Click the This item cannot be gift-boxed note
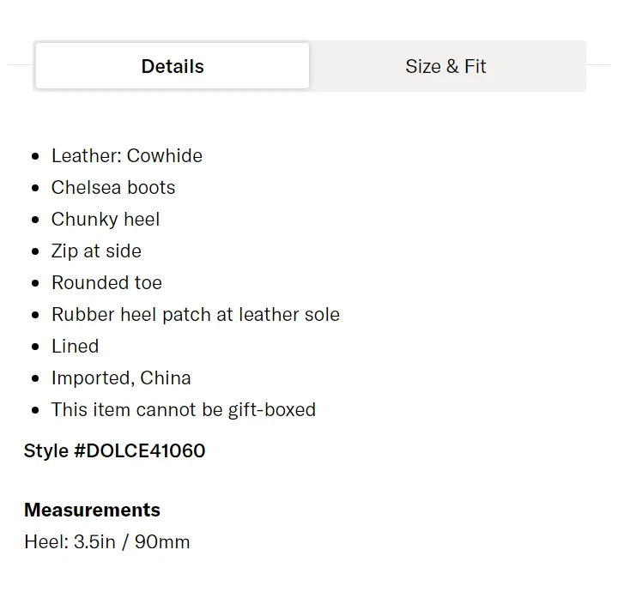Image resolution: width=642 pixels, height=604 pixels. pos(184,409)
